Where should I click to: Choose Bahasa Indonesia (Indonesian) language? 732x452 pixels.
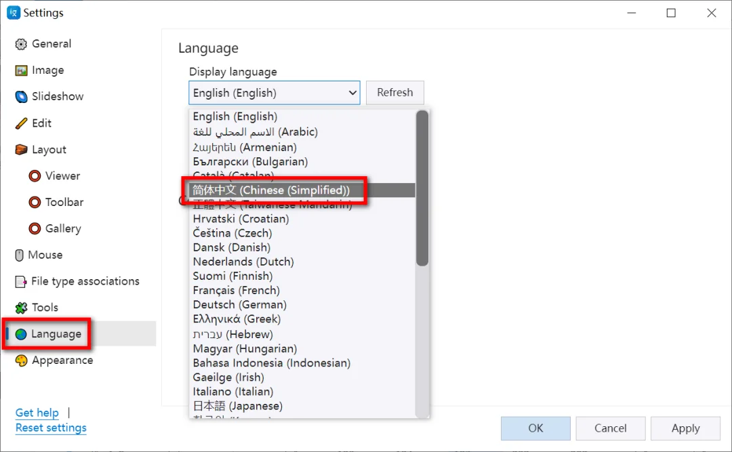point(302,363)
